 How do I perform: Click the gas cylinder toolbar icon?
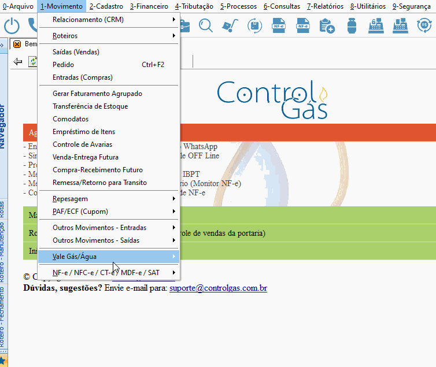pos(352,25)
